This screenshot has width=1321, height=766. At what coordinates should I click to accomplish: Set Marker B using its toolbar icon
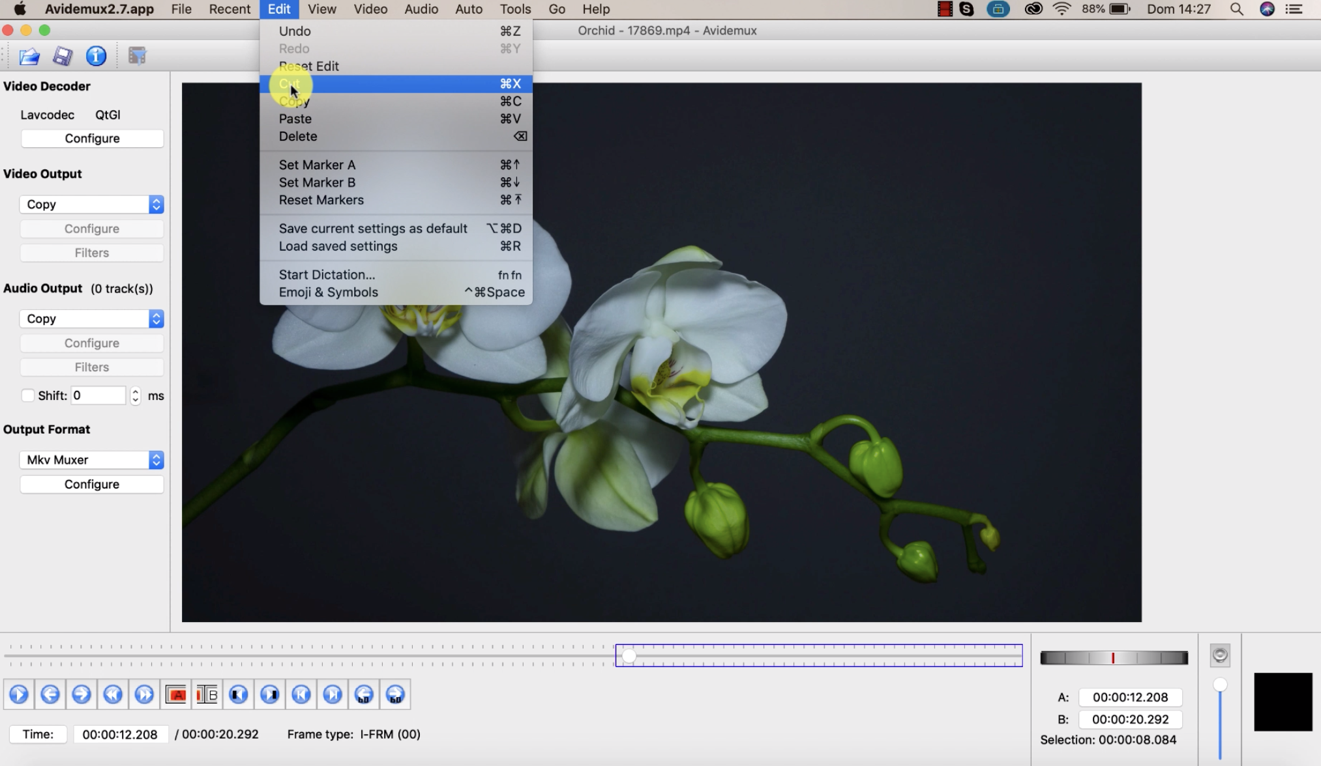(207, 694)
